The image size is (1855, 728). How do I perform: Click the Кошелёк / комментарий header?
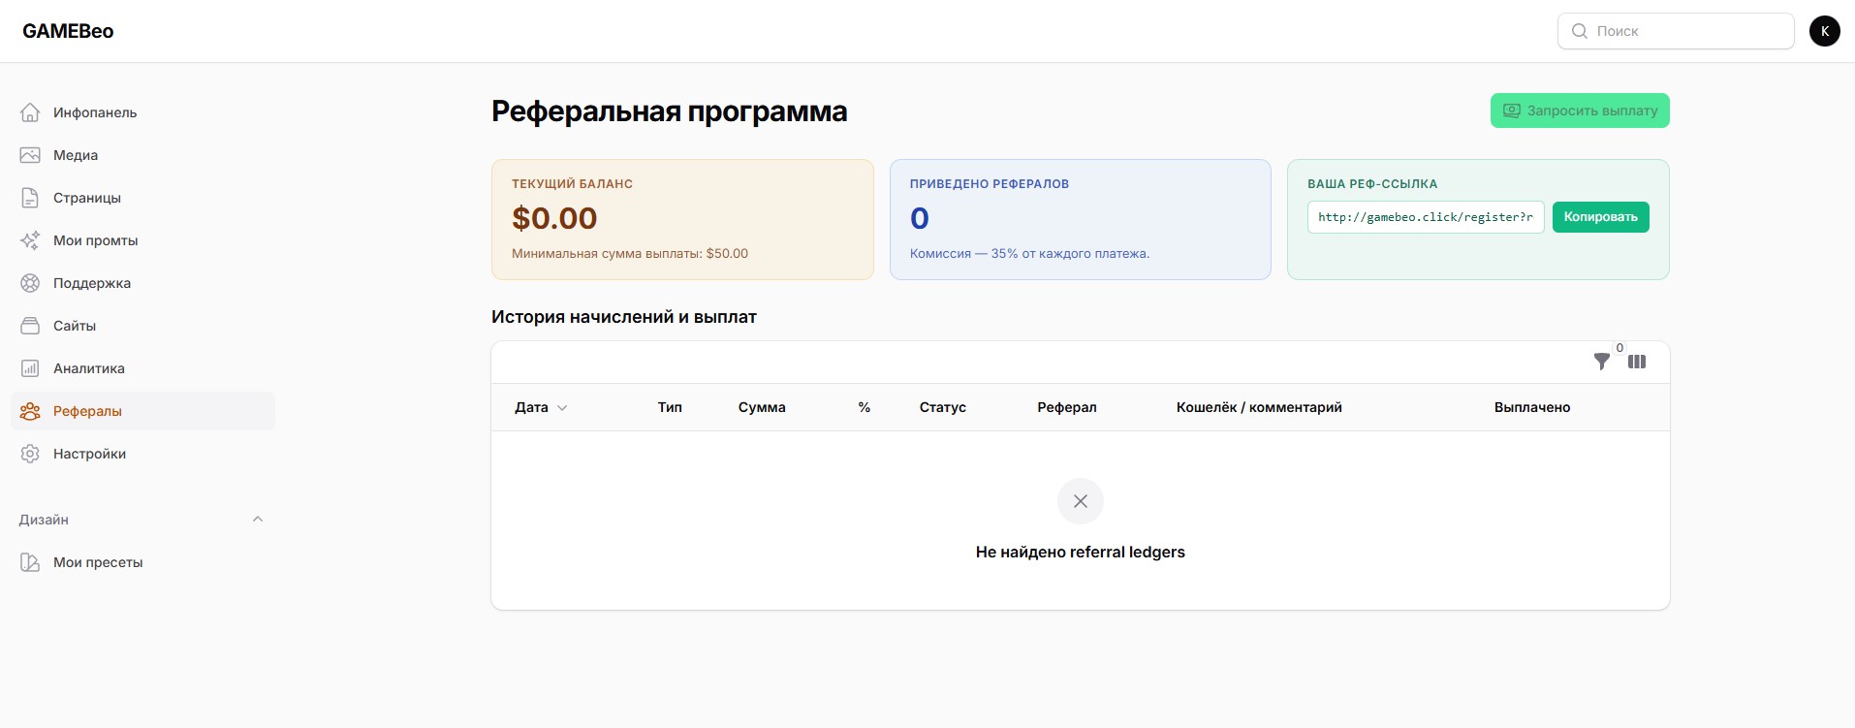pyautogui.click(x=1259, y=407)
